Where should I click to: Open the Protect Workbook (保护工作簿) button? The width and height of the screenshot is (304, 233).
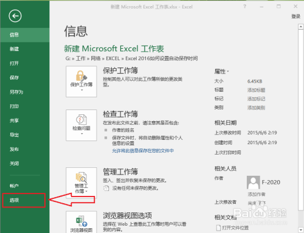pos(81,82)
